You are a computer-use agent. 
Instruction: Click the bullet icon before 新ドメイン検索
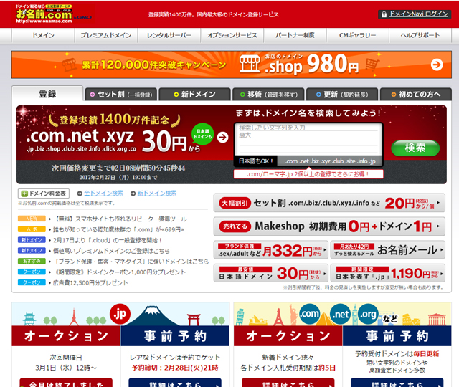tap(133, 193)
